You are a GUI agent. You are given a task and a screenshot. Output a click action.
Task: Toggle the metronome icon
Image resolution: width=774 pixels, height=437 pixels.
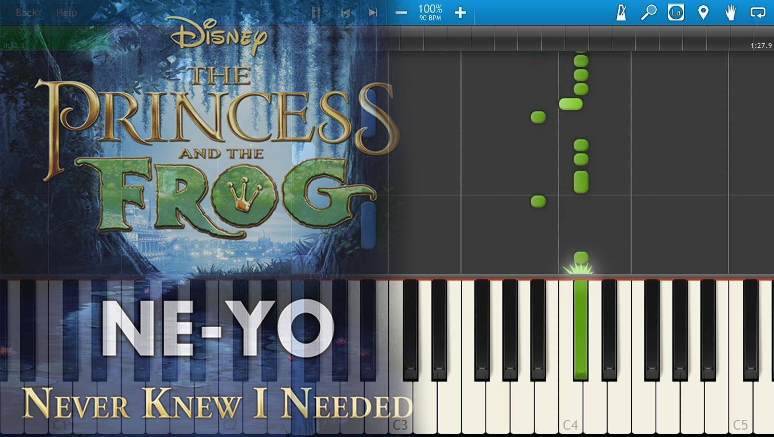pos(621,13)
